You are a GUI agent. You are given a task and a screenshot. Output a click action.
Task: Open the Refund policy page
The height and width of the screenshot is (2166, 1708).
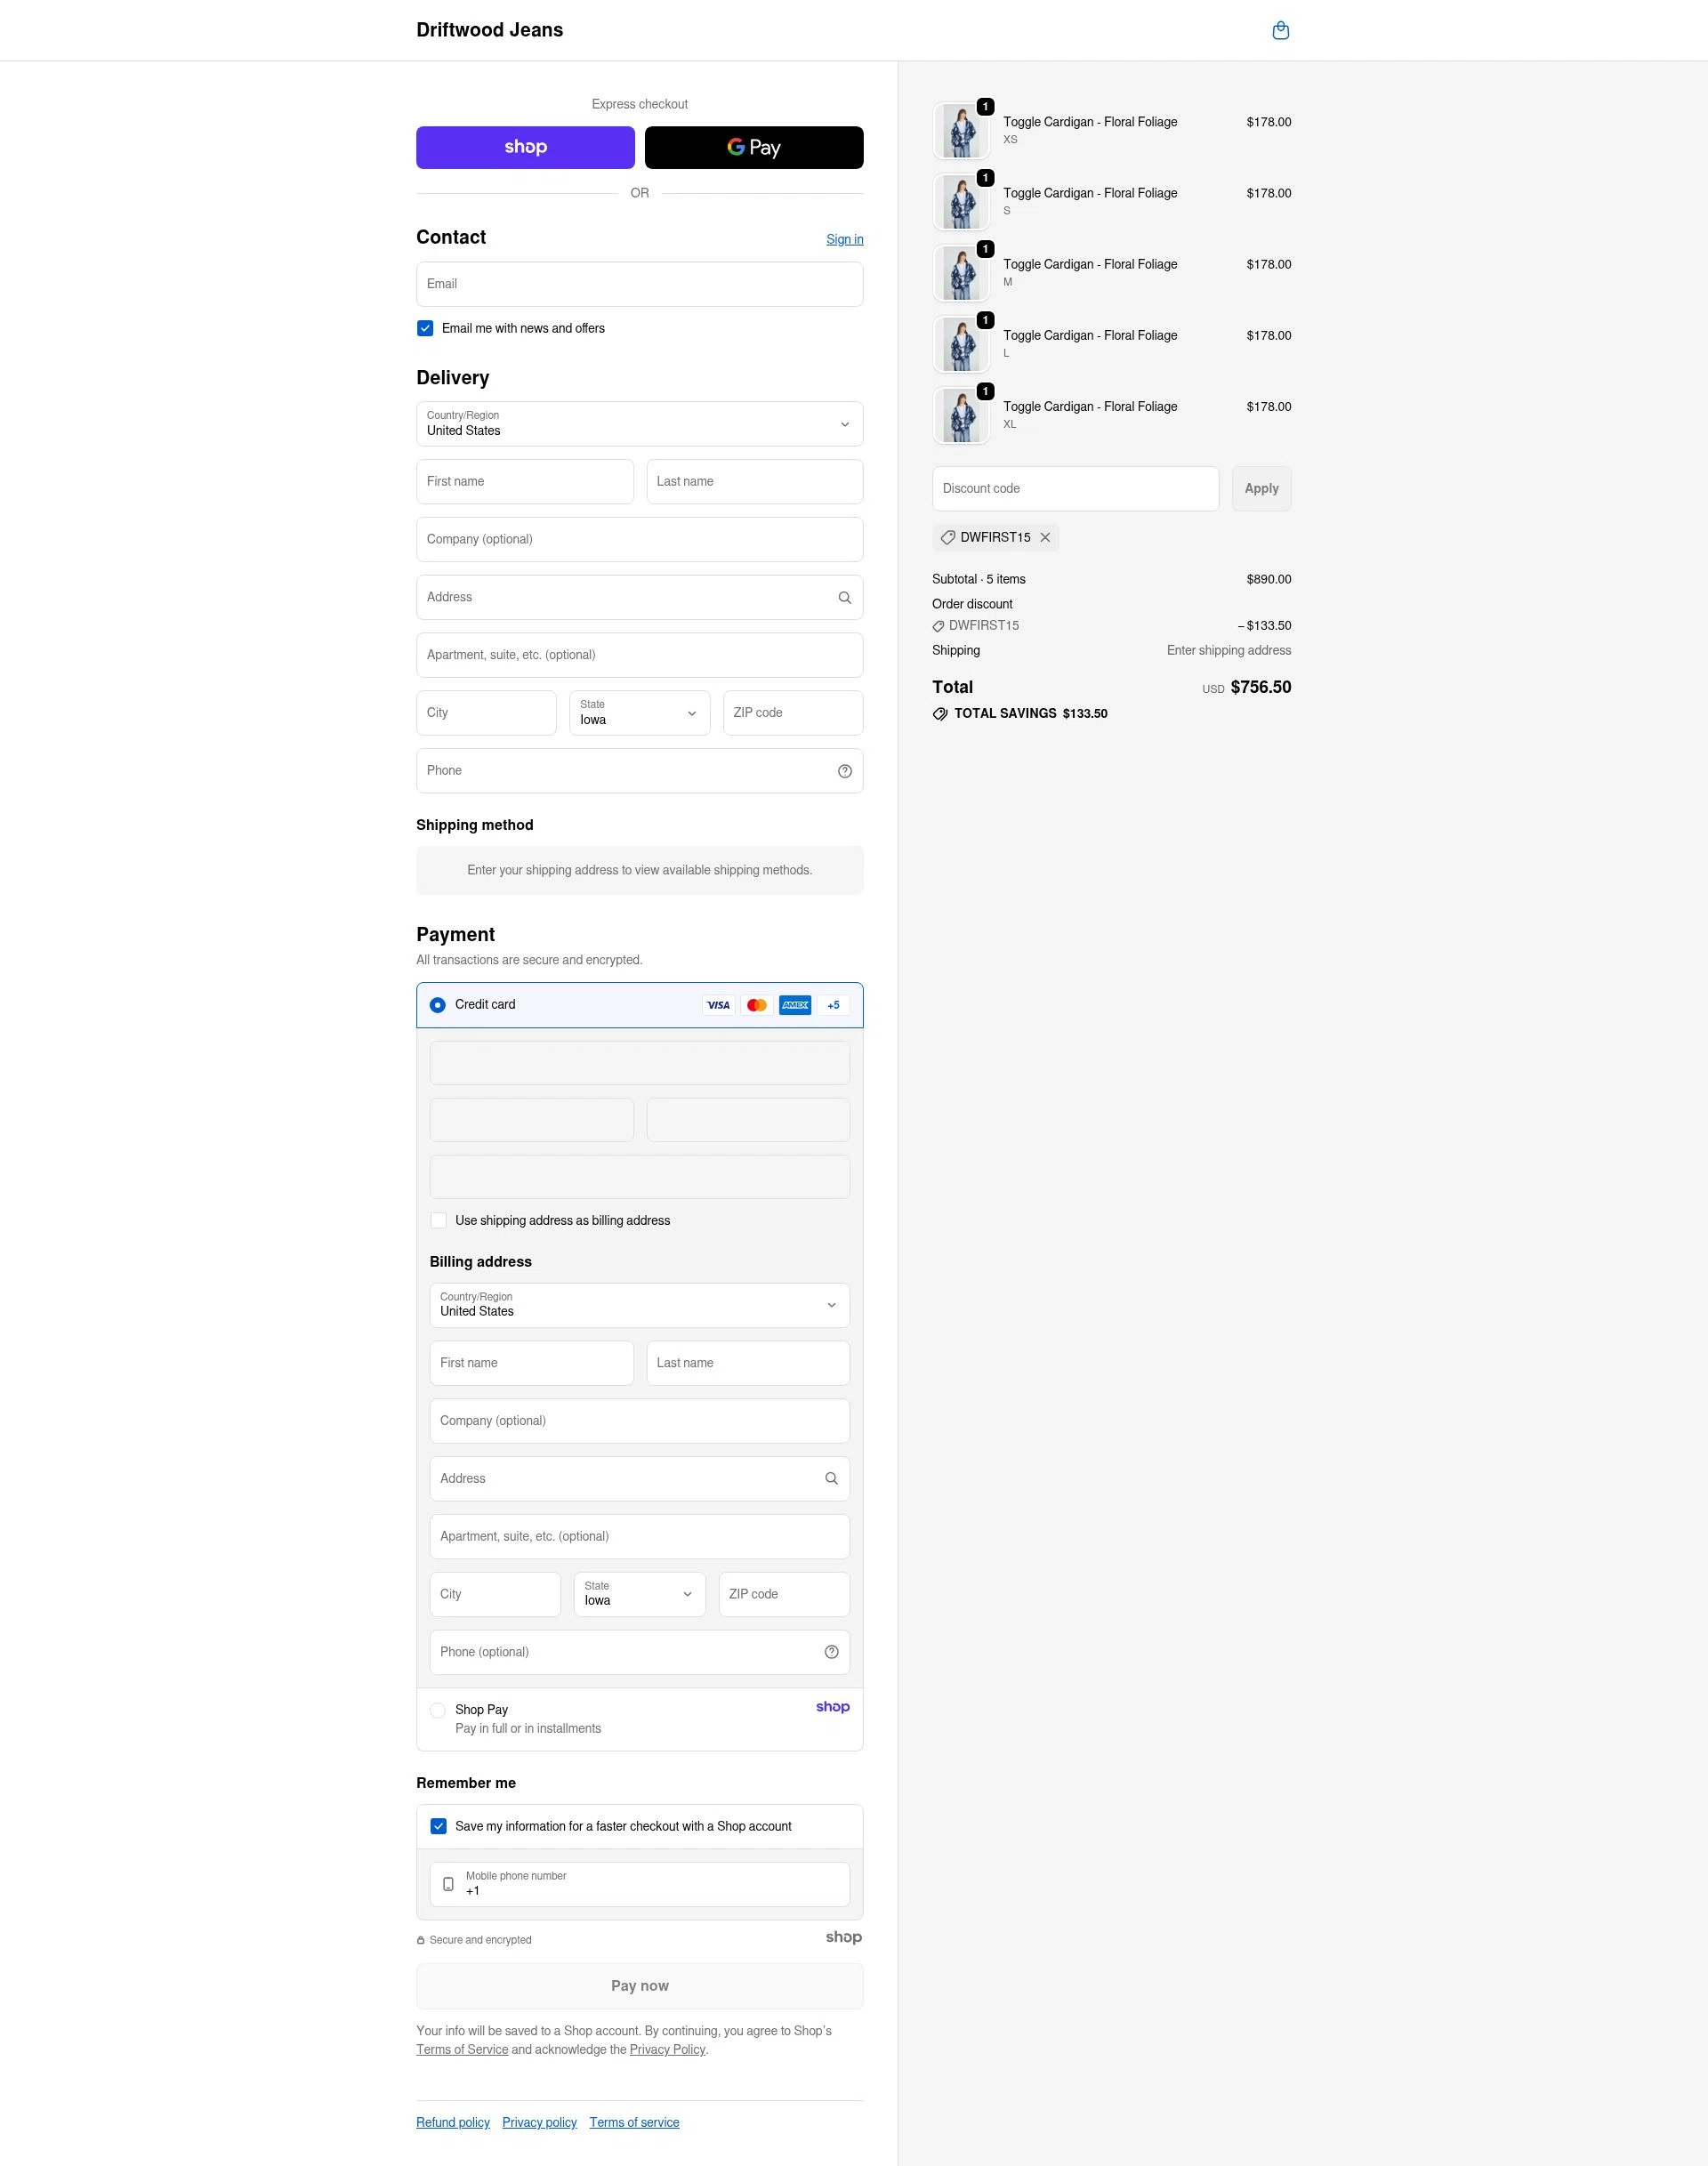[x=452, y=2122]
